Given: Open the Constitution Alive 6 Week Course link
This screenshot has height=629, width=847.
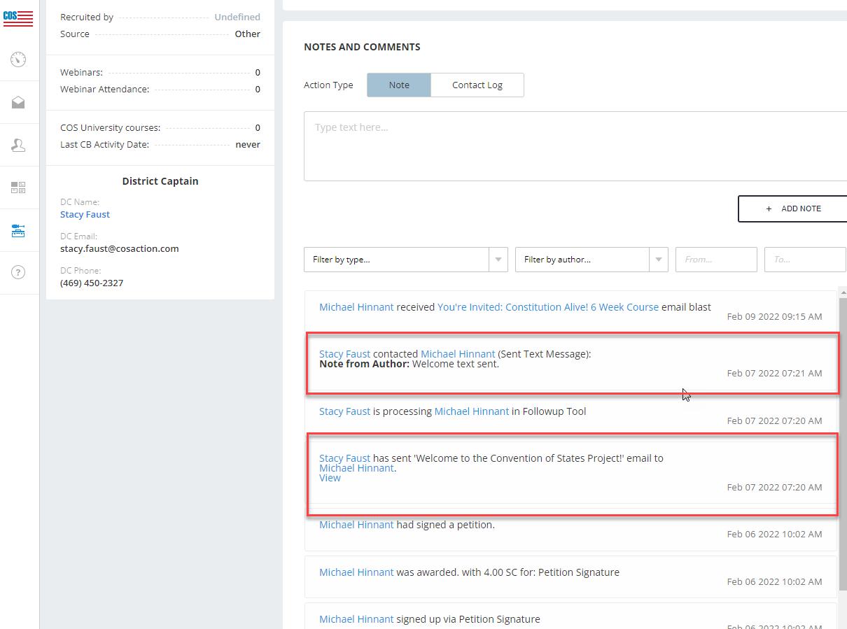Looking at the screenshot, I should (x=547, y=307).
